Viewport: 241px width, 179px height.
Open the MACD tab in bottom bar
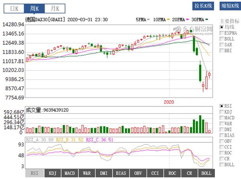pos(69,173)
